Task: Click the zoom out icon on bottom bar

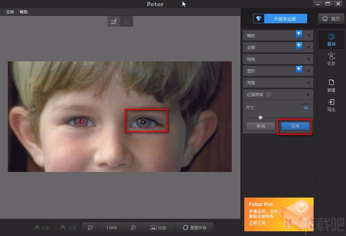Action: [x=90, y=228]
